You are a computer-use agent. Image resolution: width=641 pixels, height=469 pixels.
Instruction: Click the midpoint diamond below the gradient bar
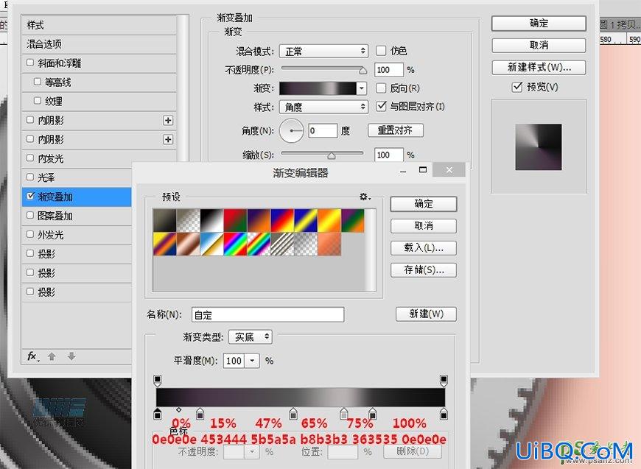tap(178, 409)
